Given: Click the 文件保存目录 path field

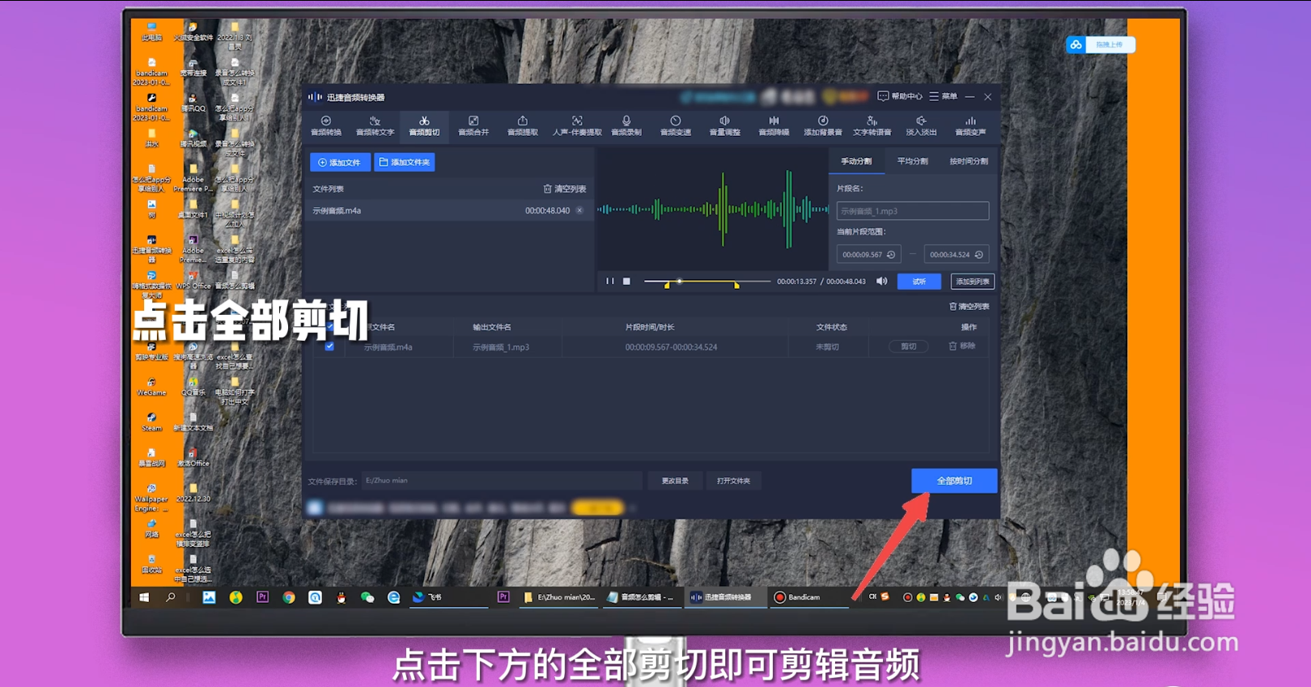Looking at the screenshot, I should click(x=502, y=481).
